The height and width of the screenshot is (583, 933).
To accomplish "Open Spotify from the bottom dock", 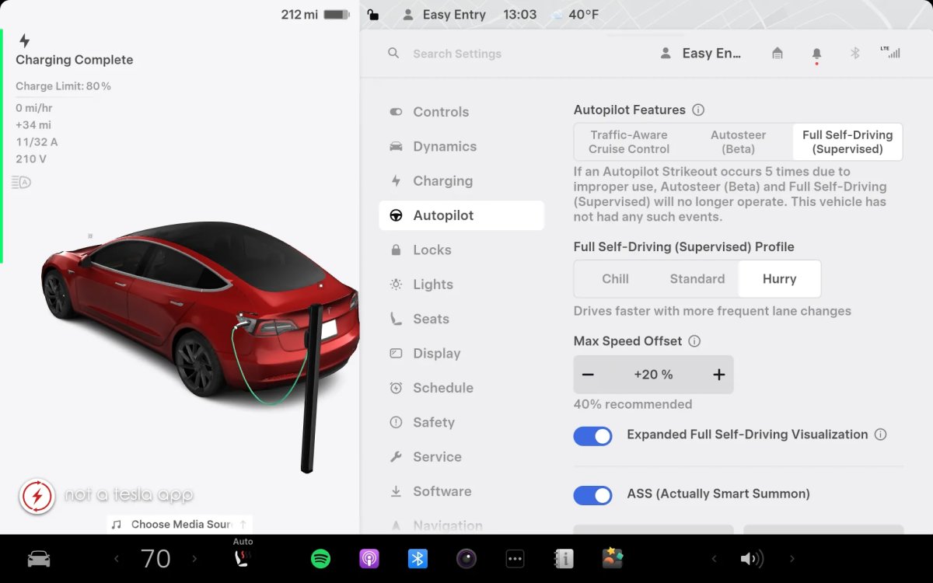I will 320,558.
